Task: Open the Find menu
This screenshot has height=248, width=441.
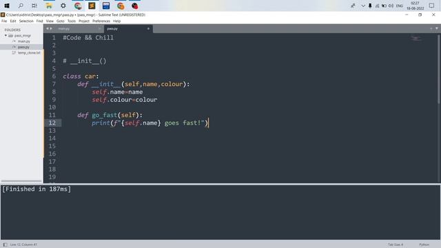Action: pyautogui.click(x=40, y=21)
